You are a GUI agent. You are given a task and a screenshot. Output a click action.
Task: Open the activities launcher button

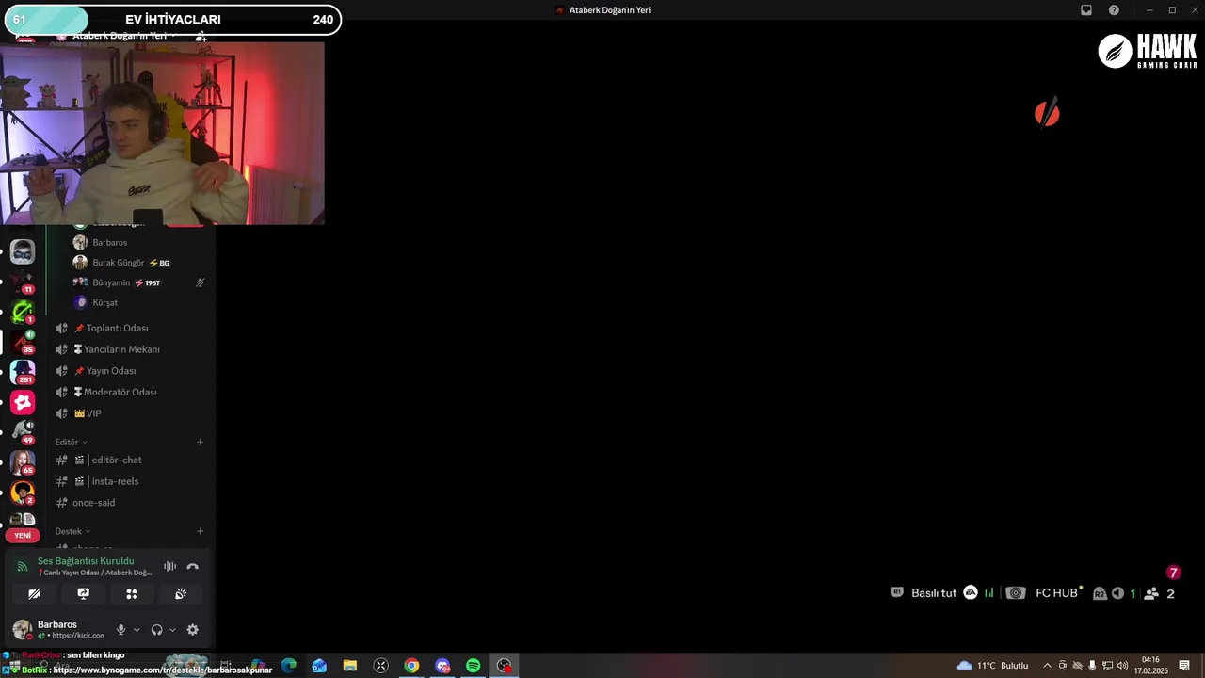point(132,593)
